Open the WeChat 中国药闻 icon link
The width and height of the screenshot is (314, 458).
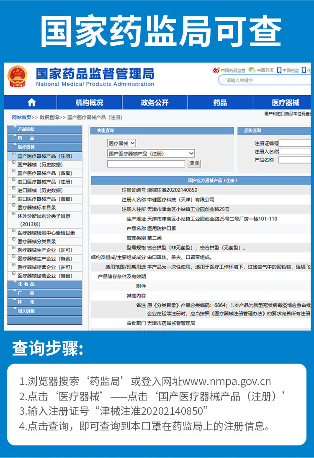261,70
